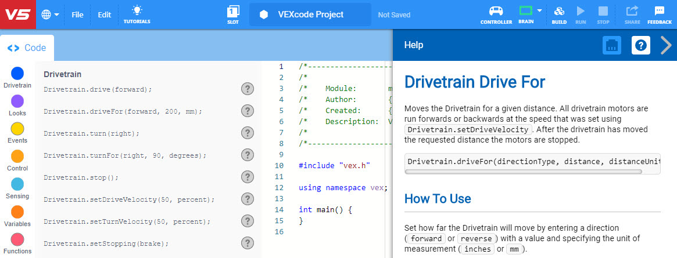
Task: Open the File menu
Action: pos(77,14)
